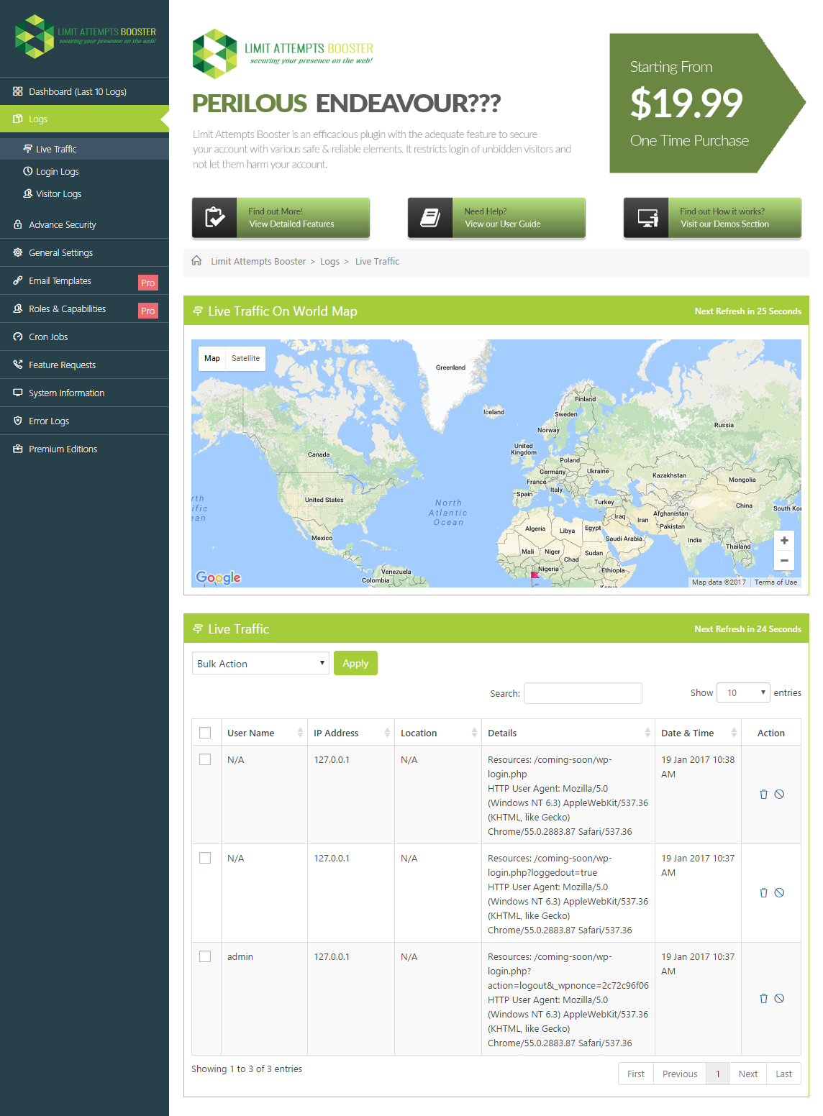Toggle the select-all checkbox in table header

click(205, 733)
